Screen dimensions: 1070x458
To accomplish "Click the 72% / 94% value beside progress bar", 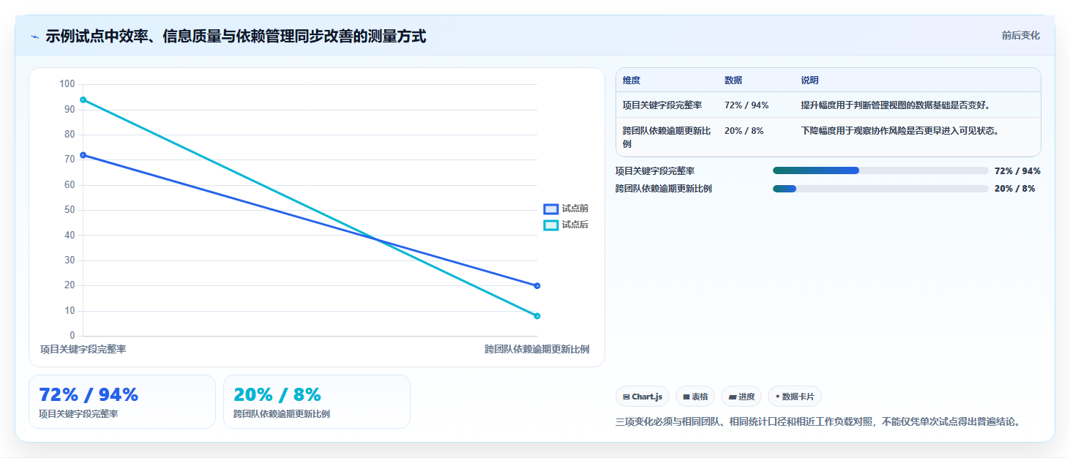I will [x=1017, y=171].
